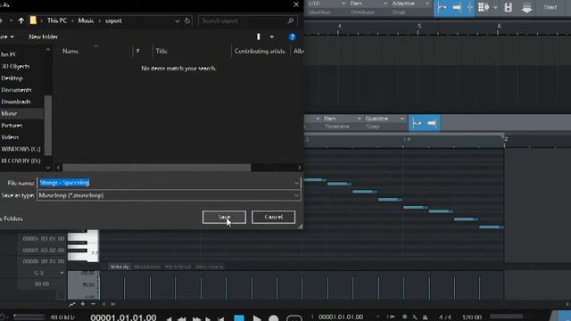571x321 pixels.
Task: Select Downloads in the navigation pane
Action: (16, 102)
